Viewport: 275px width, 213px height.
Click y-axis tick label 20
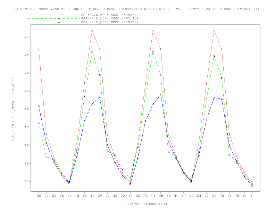pos(27,92)
